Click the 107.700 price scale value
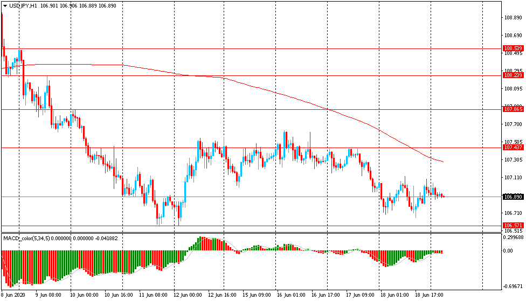Screen dimensions: 526x301 tap(513, 124)
